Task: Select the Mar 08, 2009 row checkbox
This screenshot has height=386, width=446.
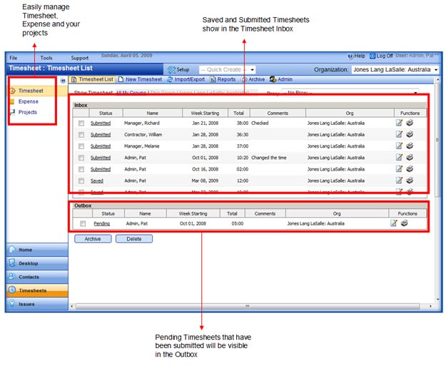Action: click(81, 181)
